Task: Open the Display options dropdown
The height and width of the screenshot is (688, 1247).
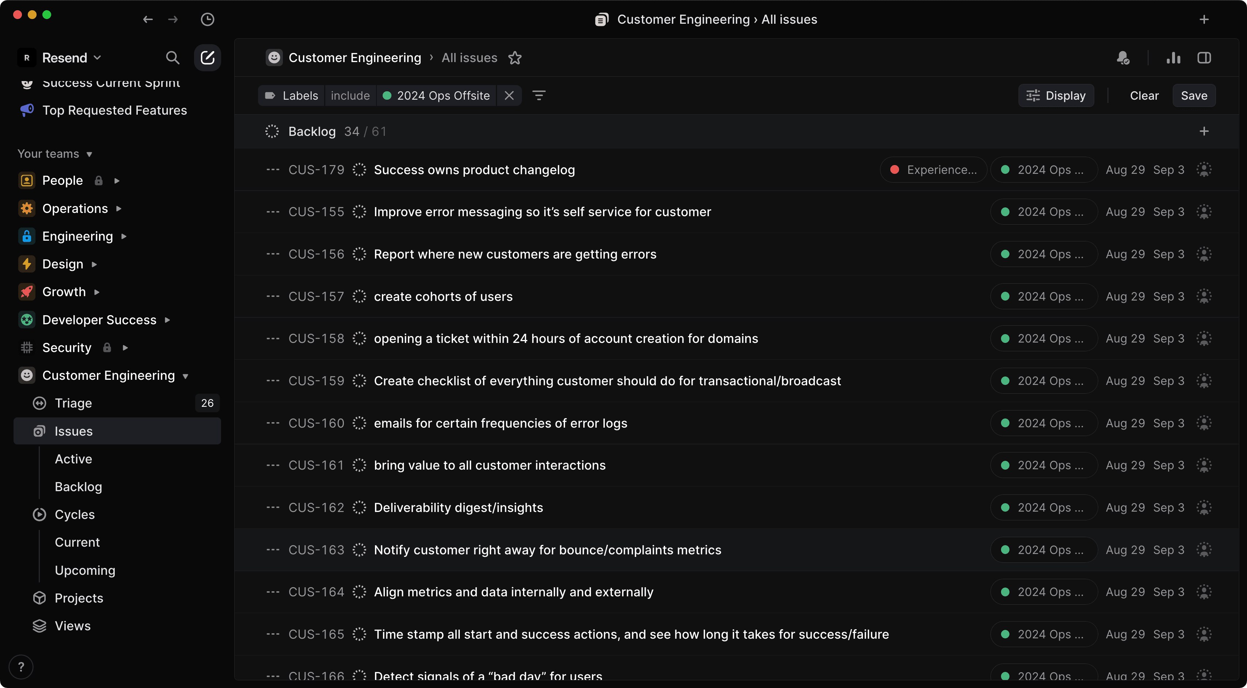Action: (x=1056, y=95)
